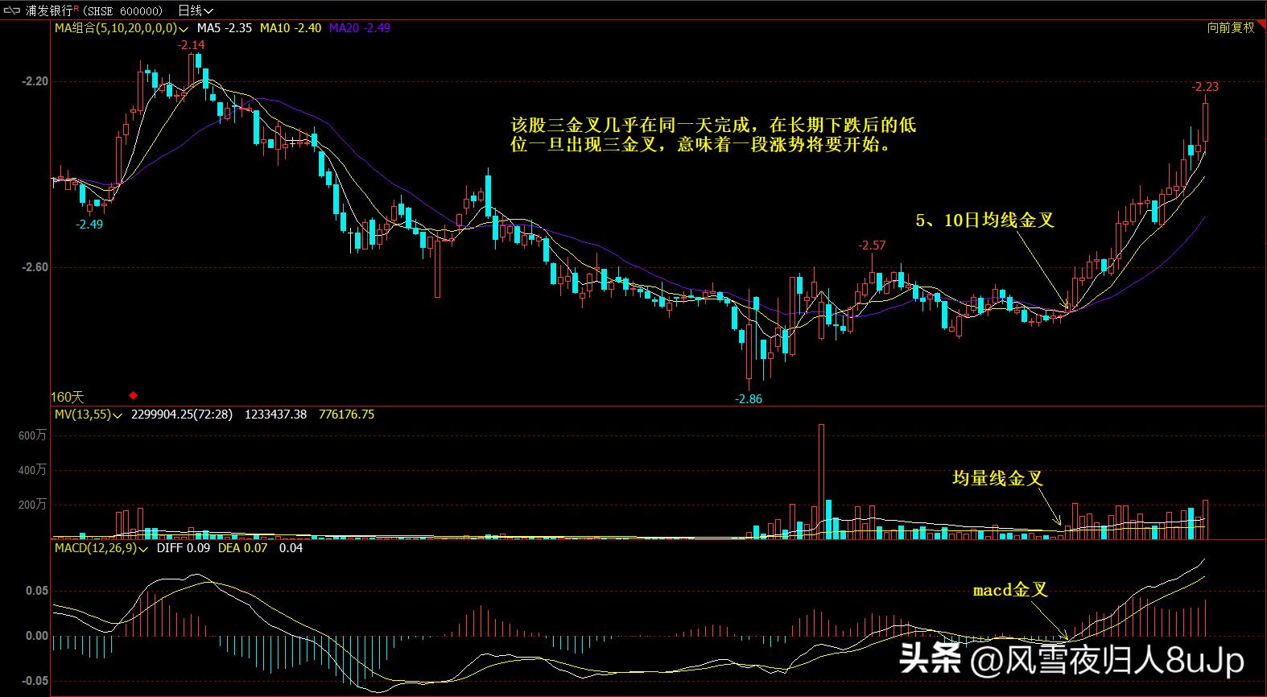Click the 0.05 MACD axis label
Viewport: 1267px width, 697px height.
click(37, 591)
